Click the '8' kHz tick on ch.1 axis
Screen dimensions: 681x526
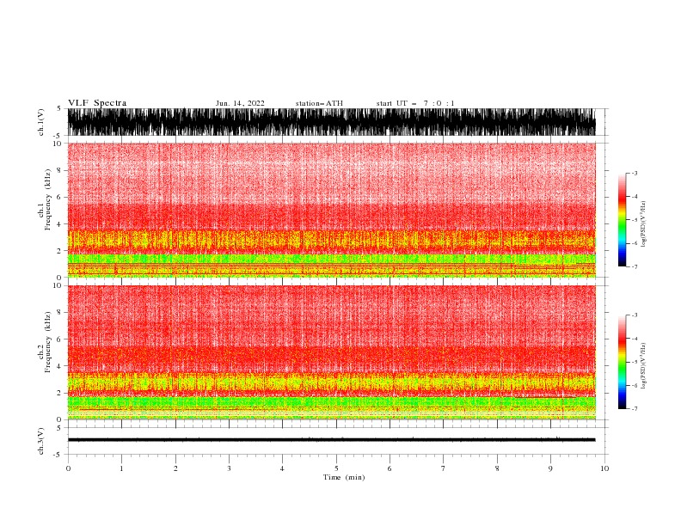click(59, 170)
